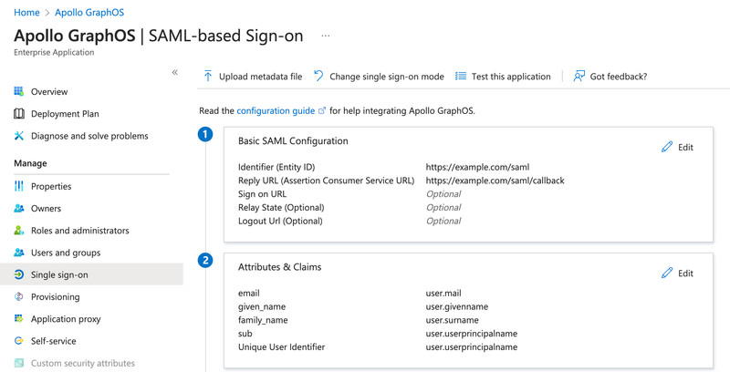The image size is (730, 372).
Task: Click the Owners people icon
Action: [x=18, y=208]
